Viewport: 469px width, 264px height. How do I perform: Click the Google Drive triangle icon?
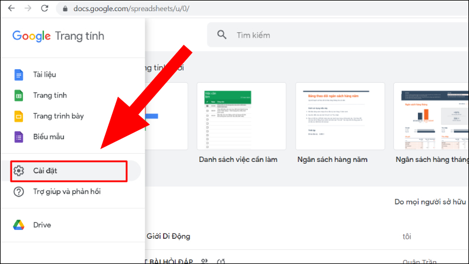(x=19, y=225)
